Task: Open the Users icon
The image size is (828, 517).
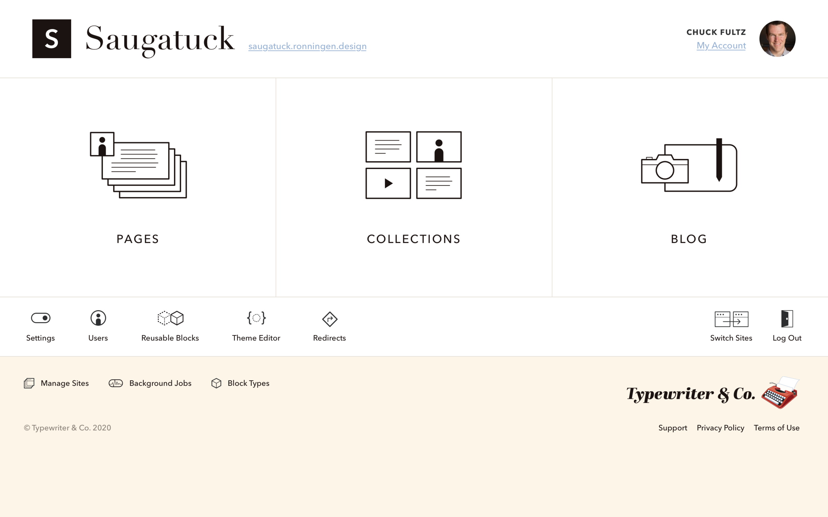Action: pos(98,318)
